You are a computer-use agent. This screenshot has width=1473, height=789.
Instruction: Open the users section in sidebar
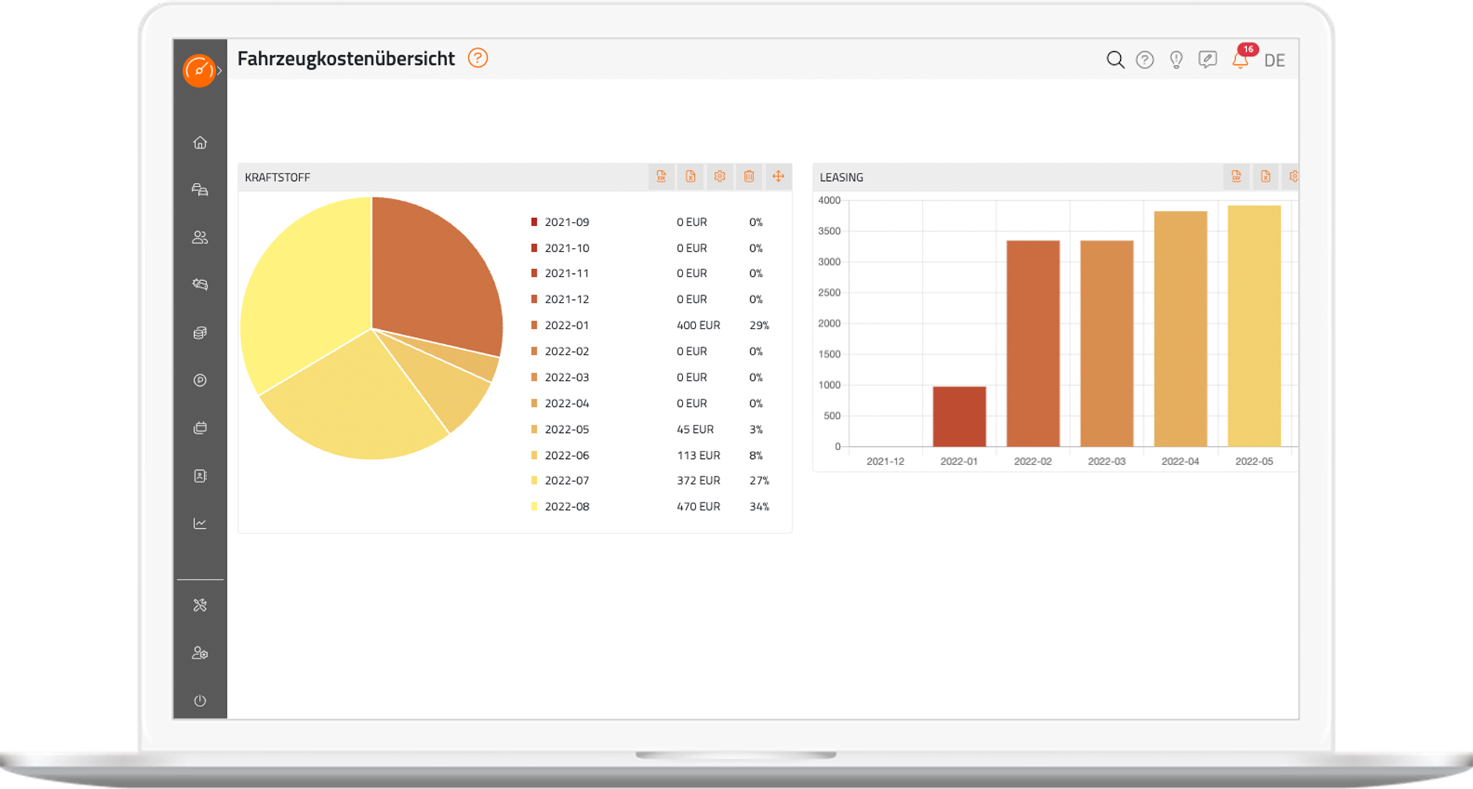[200, 237]
